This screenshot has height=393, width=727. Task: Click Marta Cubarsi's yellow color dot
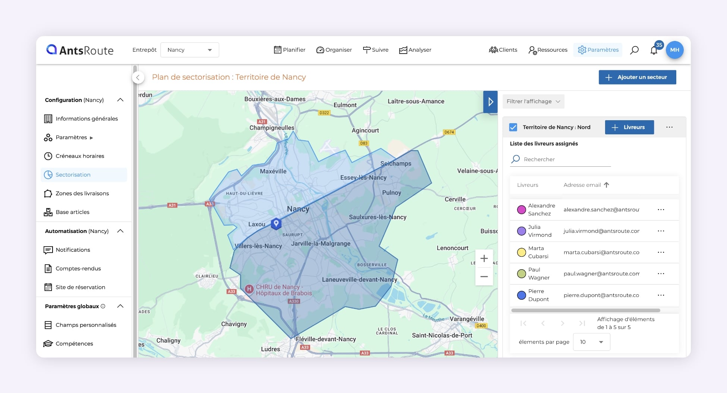coord(521,252)
